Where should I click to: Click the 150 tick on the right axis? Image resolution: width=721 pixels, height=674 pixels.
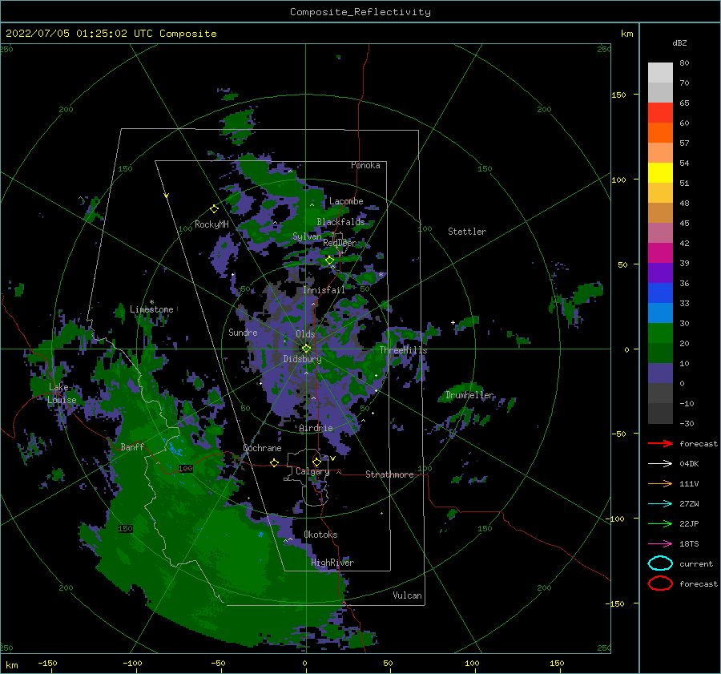(618, 95)
